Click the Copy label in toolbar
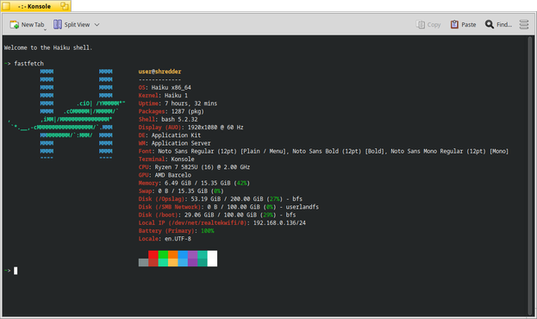This screenshot has height=319, width=537. pyautogui.click(x=434, y=25)
